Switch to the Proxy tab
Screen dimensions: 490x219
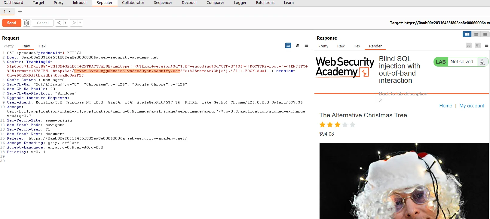pyautogui.click(x=59, y=3)
